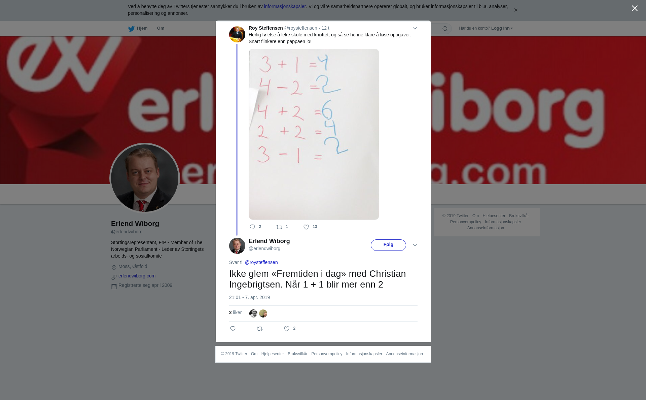Open the Logg inn dropdown
This screenshot has width=646, height=400.
pos(502,28)
